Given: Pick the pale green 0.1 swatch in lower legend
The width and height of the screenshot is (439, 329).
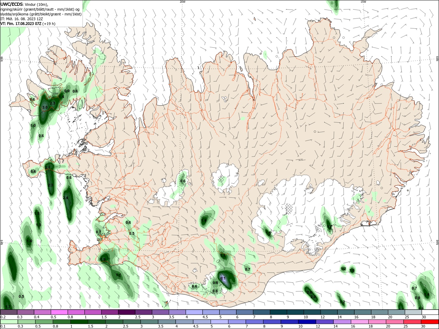Looking at the screenshot, I should (9, 322).
